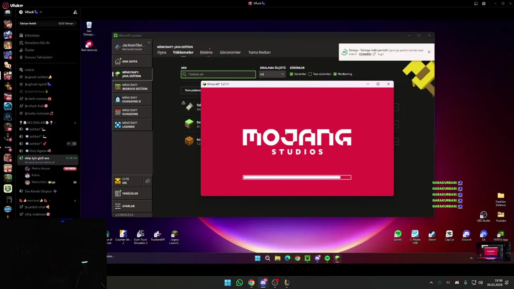Open Ana Sayfa home icon in Minecraft Launcher

[x=118, y=61]
